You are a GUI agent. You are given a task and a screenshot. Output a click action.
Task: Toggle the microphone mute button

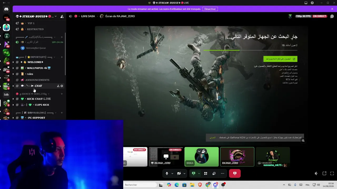[x=167, y=174]
